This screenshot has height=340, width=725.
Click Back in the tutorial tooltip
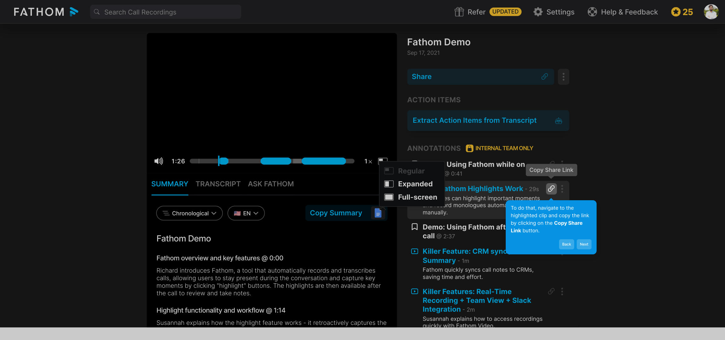[x=566, y=244]
